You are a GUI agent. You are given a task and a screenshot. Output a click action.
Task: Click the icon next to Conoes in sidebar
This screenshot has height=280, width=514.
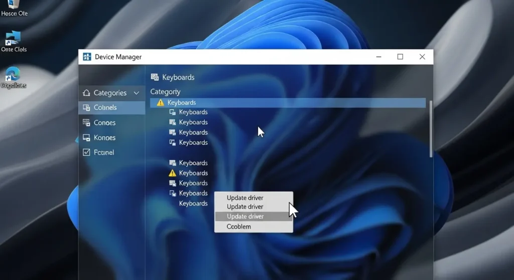pyautogui.click(x=86, y=123)
